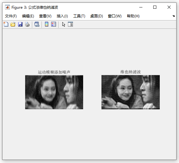Save the figure with the floppy disk icon
This screenshot has width=179, height=163.
pos(20,24)
